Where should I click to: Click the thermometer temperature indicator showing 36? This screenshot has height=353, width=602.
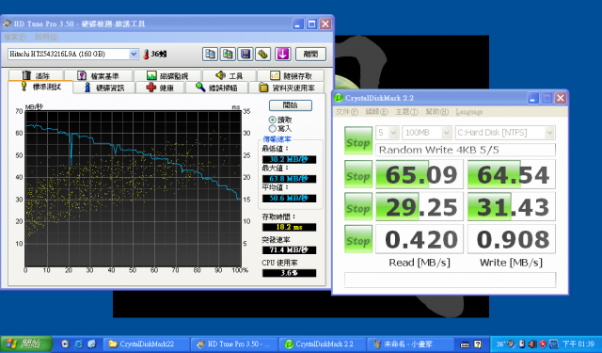(x=154, y=55)
